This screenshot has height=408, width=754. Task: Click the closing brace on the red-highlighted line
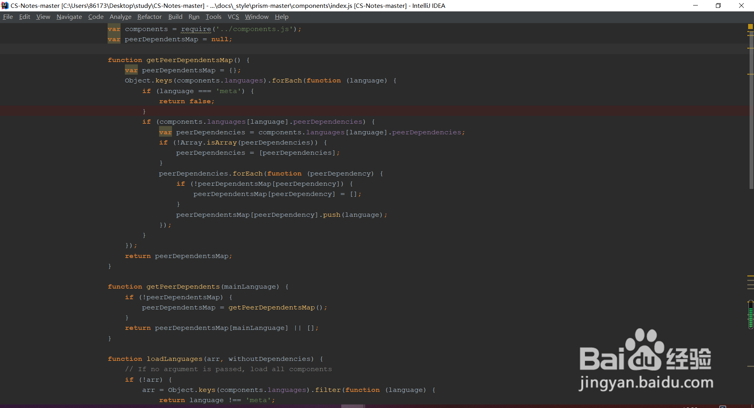(x=144, y=112)
